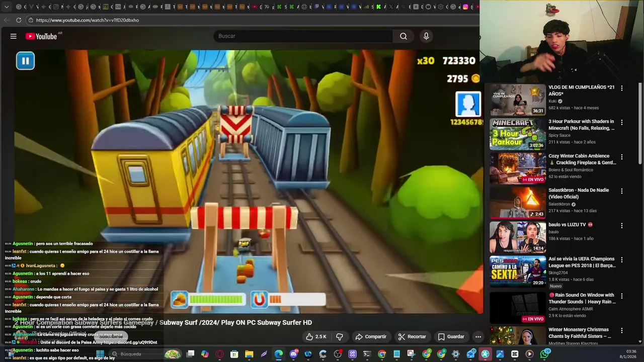Click the Discord invite link in chat

click(130, 342)
